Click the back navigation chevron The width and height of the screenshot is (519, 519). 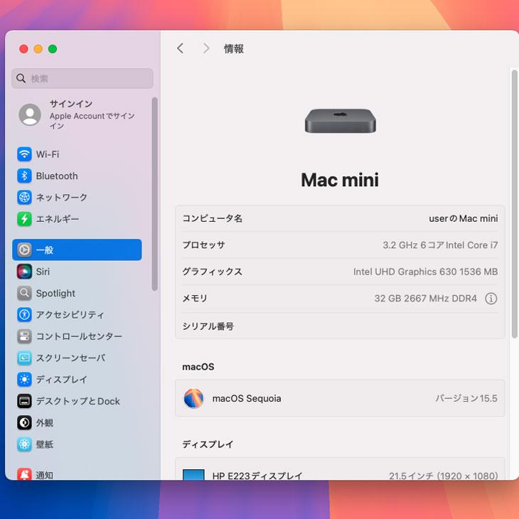click(x=180, y=48)
